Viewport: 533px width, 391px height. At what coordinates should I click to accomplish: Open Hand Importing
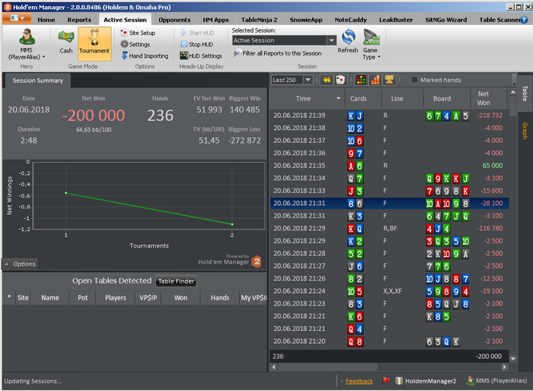pos(145,56)
